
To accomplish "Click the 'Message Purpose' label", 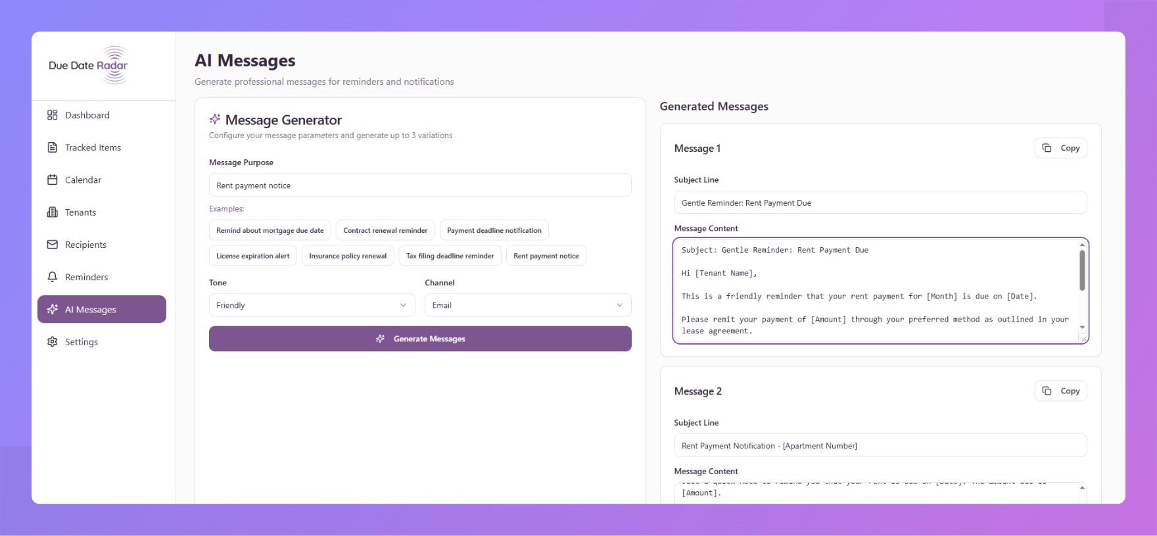I will [241, 162].
